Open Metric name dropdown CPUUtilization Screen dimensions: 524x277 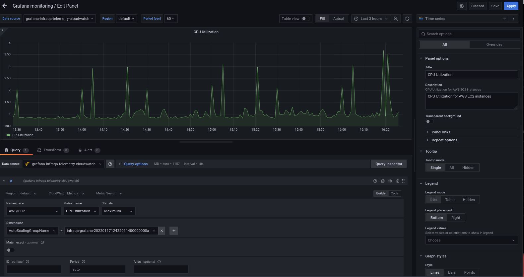81,211
